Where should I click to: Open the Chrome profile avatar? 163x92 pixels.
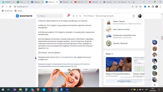click(157, 7)
